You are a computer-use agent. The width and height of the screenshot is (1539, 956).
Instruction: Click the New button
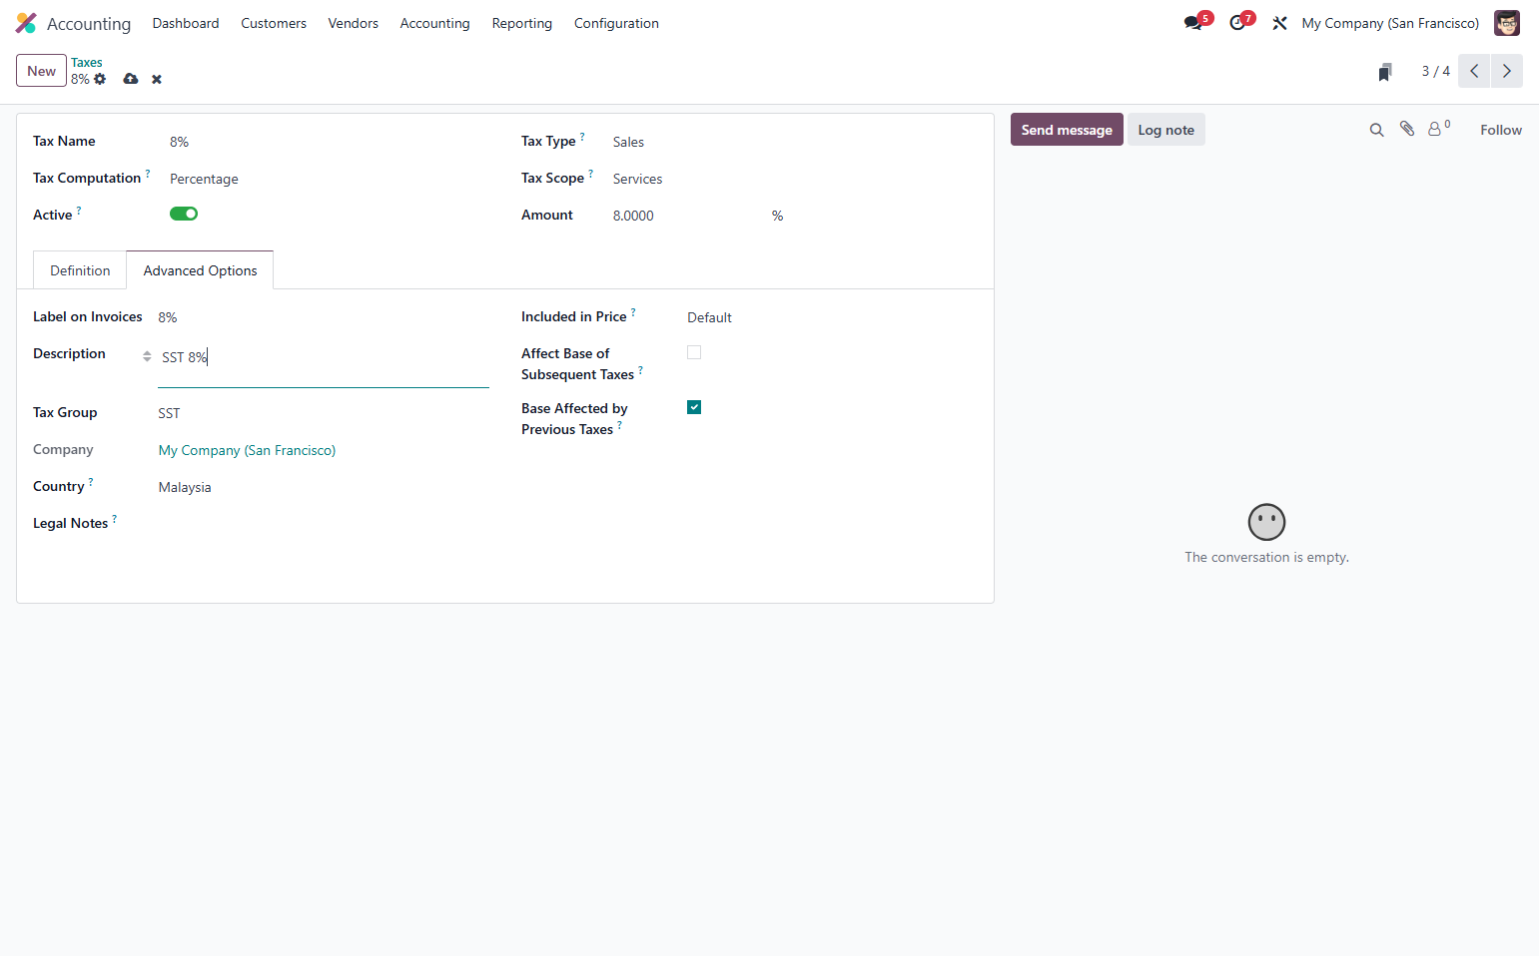(x=41, y=71)
